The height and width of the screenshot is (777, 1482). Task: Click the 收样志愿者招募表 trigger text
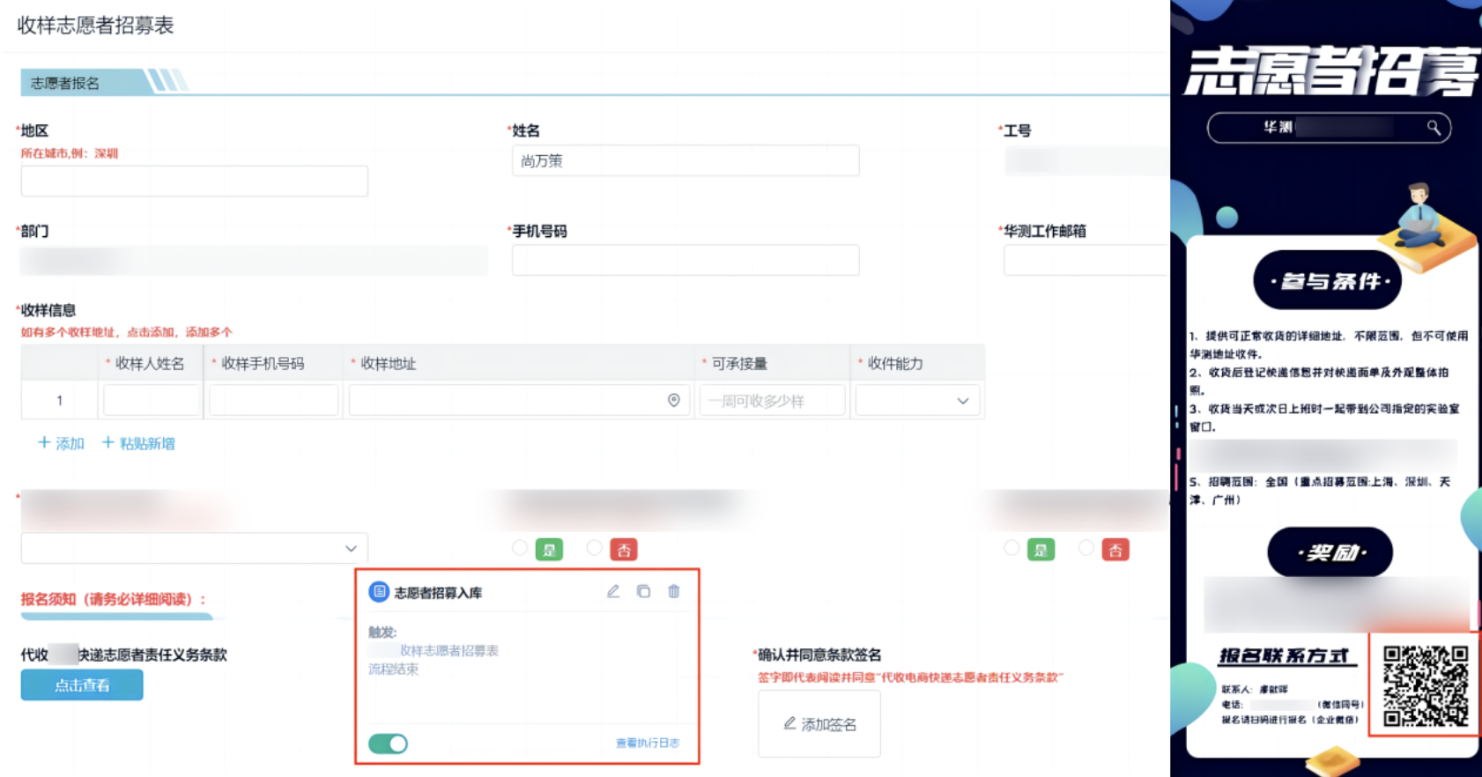[449, 650]
